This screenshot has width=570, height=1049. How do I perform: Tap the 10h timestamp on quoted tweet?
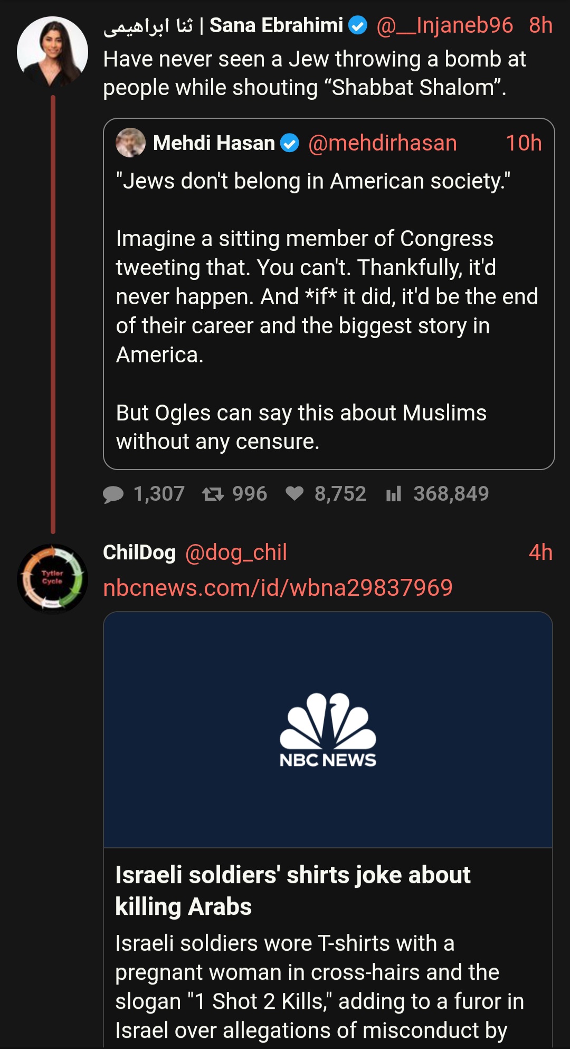click(x=524, y=143)
